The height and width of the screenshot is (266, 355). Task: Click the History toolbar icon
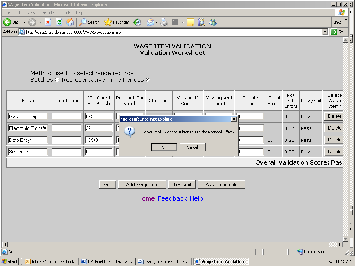137,22
